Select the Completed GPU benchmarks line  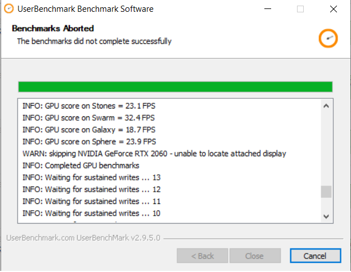81,166
